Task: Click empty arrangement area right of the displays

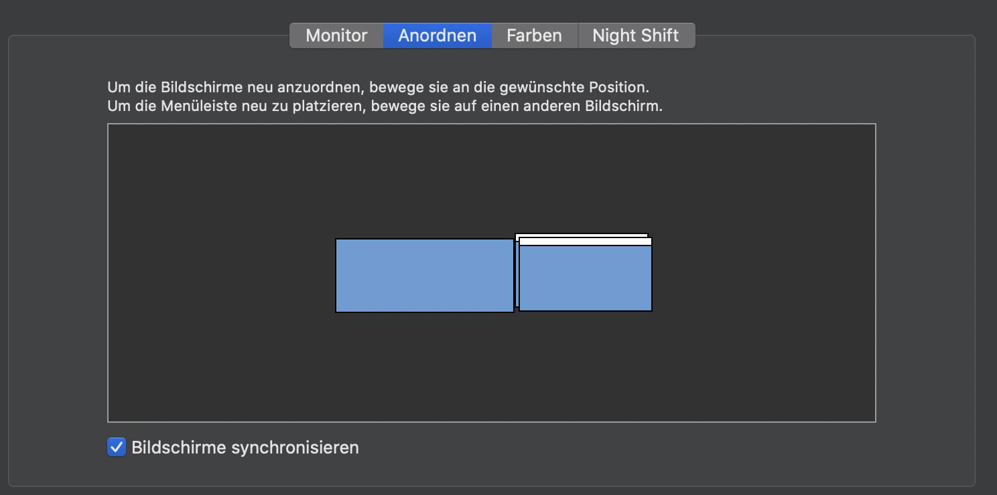Action: [x=764, y=274]
